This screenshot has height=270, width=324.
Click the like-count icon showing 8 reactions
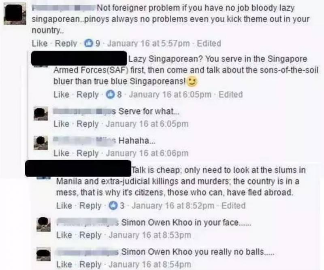(110, 94)
